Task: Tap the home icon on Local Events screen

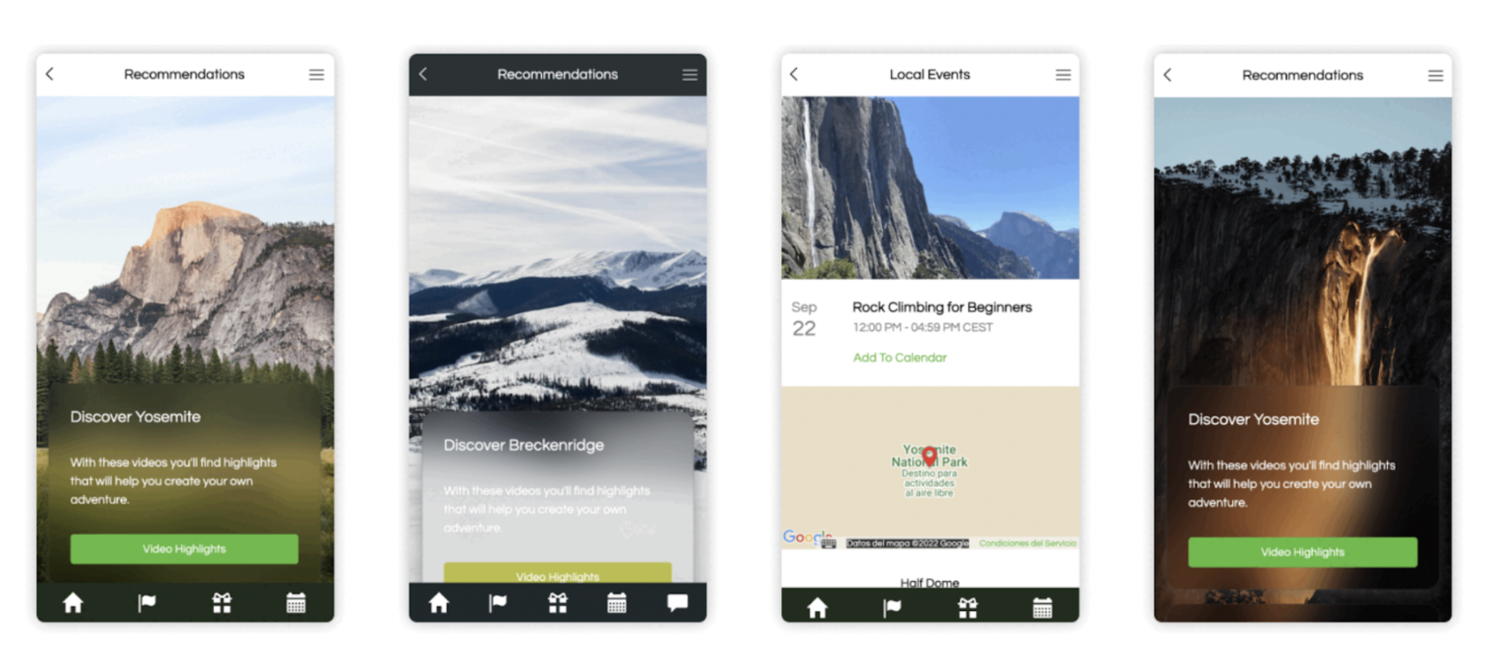Action: click(817, 608)
